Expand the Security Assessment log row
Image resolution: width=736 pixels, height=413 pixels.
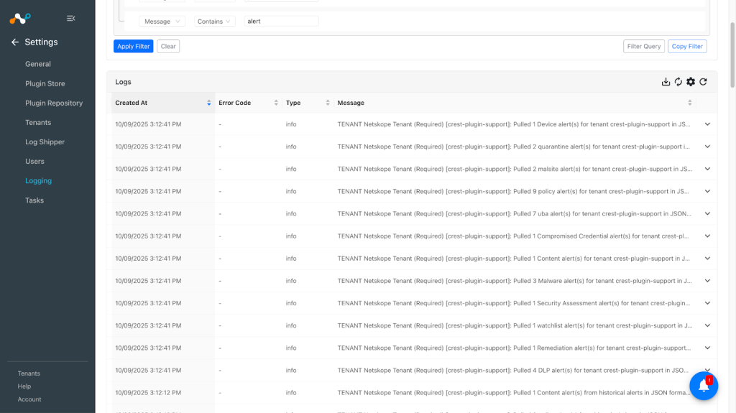(707, 303)
